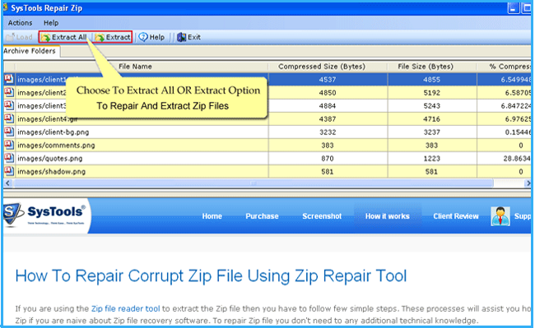
Task: Click file size cell 5192
Action: [x=431, y=93]
